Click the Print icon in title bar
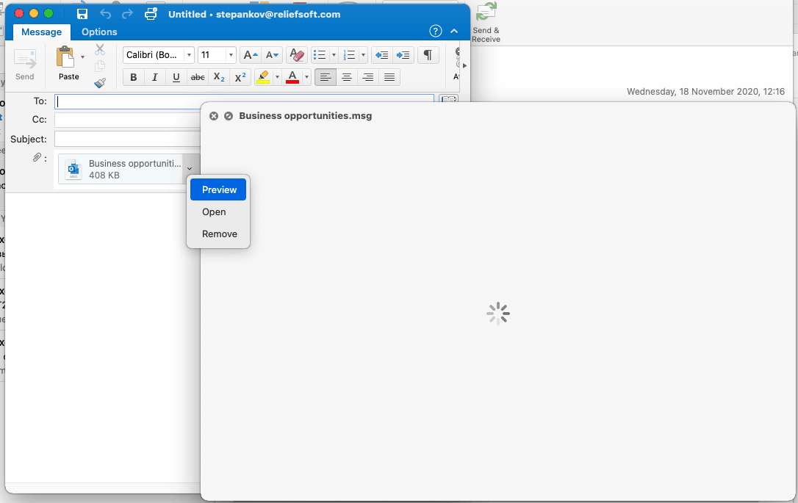 point(151,14)
